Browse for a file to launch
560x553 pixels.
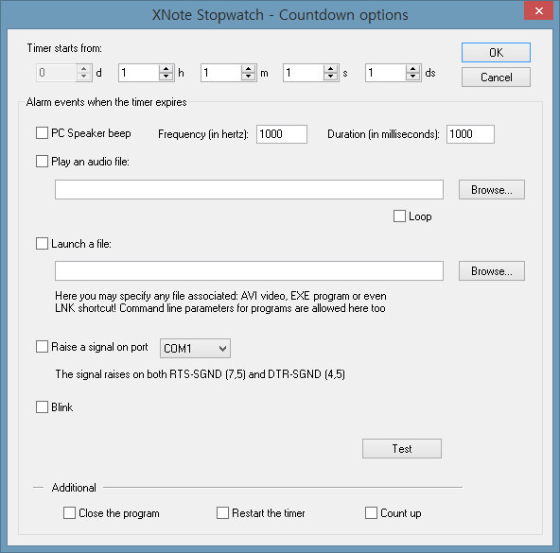tap(492, 271)
